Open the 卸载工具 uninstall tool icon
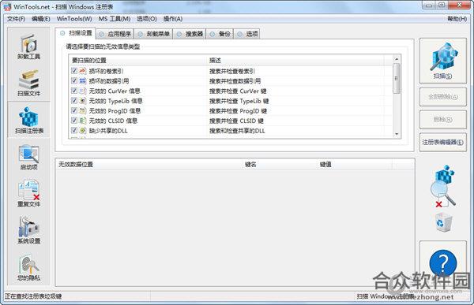 coord(28,46)
